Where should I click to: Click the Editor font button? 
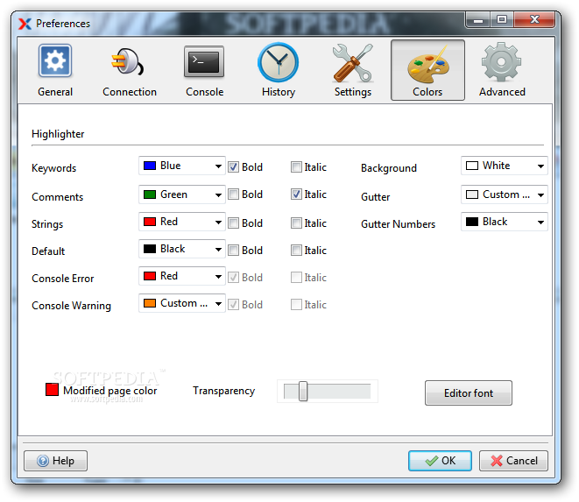click(x=469, y=393)
